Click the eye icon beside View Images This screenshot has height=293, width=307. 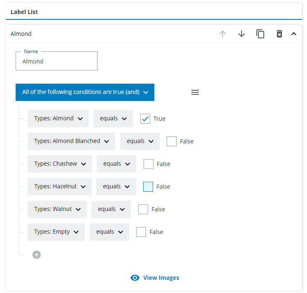tap(135, 278)
